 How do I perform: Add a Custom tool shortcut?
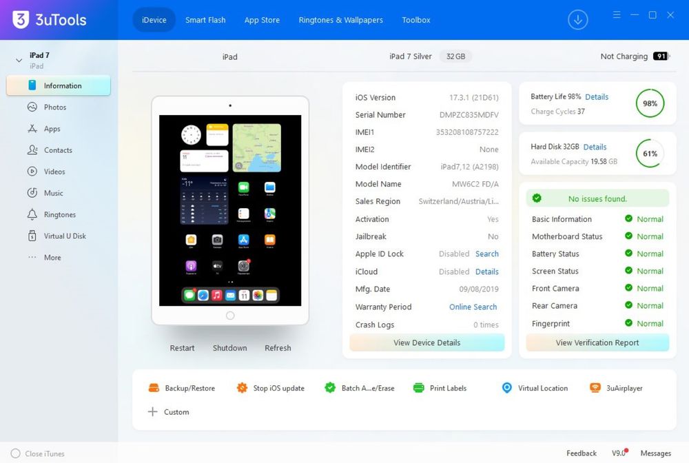[168, 411]
